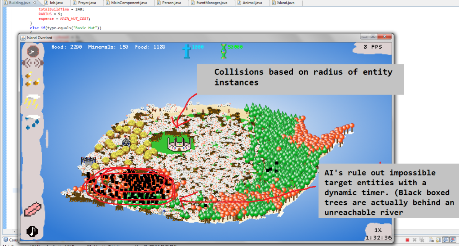Click the 8 FPS indicator
Viewport: 459px width, 246px height.
[x=373, y=47]
